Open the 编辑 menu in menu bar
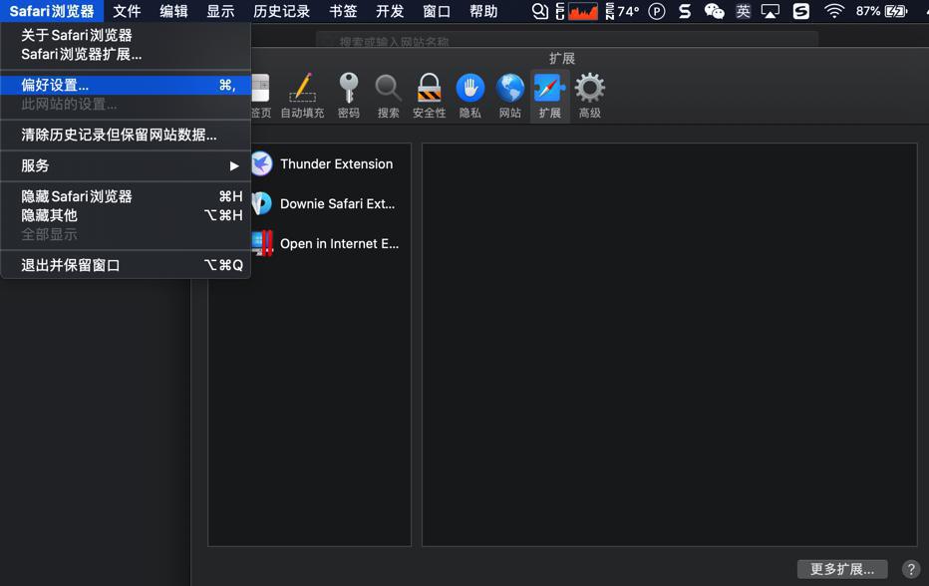This screenshot has height=586, width=929. click(173, 11)
